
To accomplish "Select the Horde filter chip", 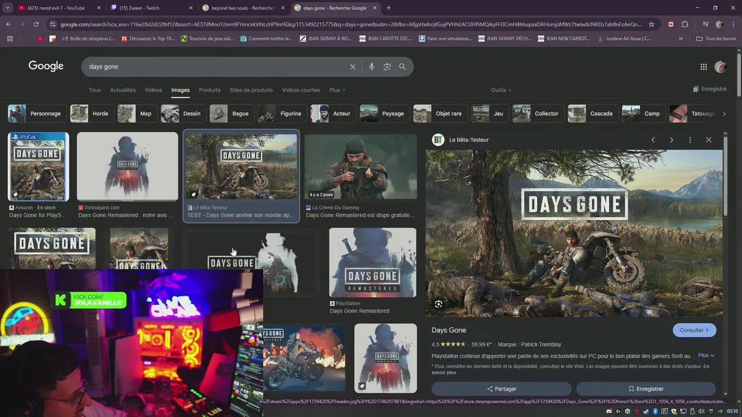I will click(90, 114).
